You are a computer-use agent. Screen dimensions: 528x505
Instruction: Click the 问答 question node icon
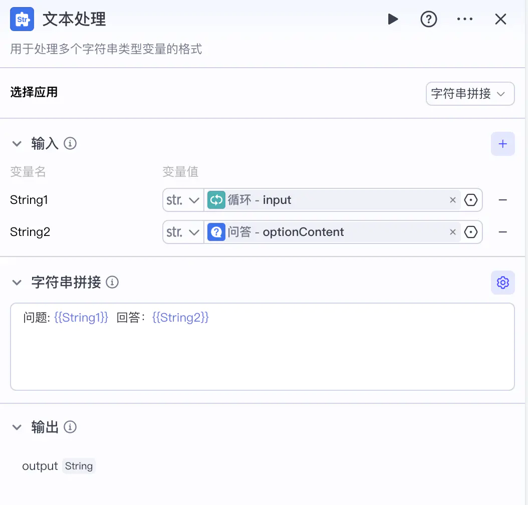point(216,232)
